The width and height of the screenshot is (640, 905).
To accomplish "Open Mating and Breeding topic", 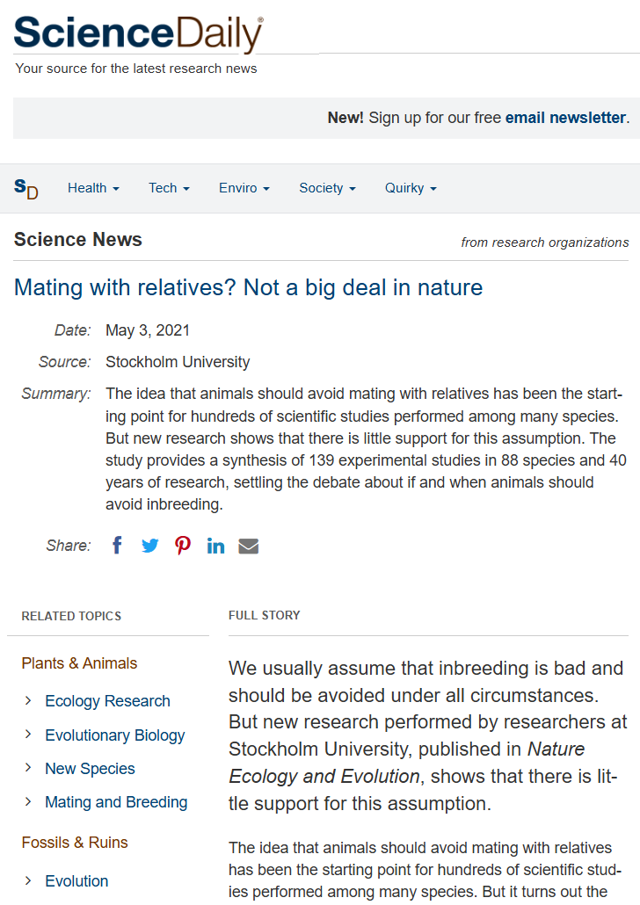I will tap(116, 802).
